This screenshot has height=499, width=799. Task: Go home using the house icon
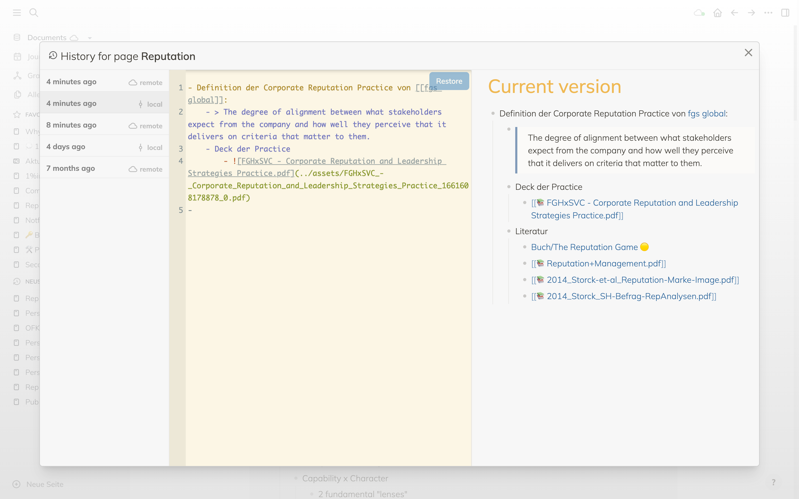coord(717,13)
